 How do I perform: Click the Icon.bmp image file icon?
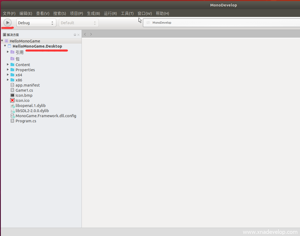[12, 95]
